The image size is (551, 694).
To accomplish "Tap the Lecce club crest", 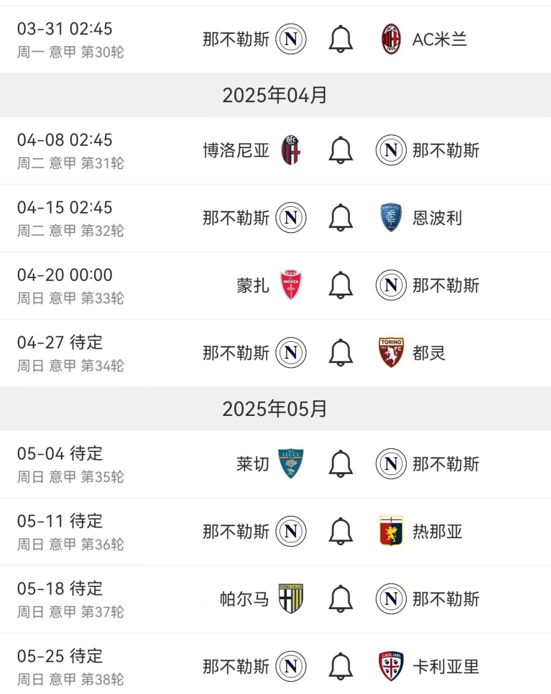I will coord(291,464).
